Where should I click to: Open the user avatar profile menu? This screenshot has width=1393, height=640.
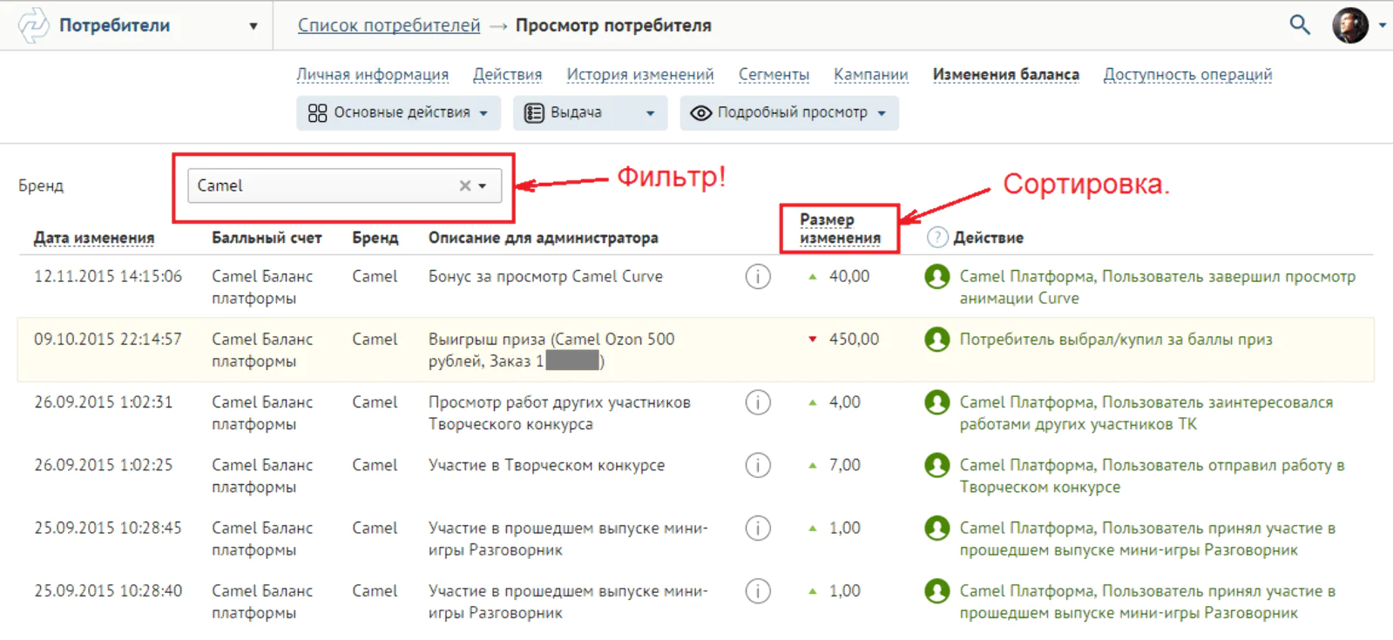pyautogui.click(x=1350, y=25)
